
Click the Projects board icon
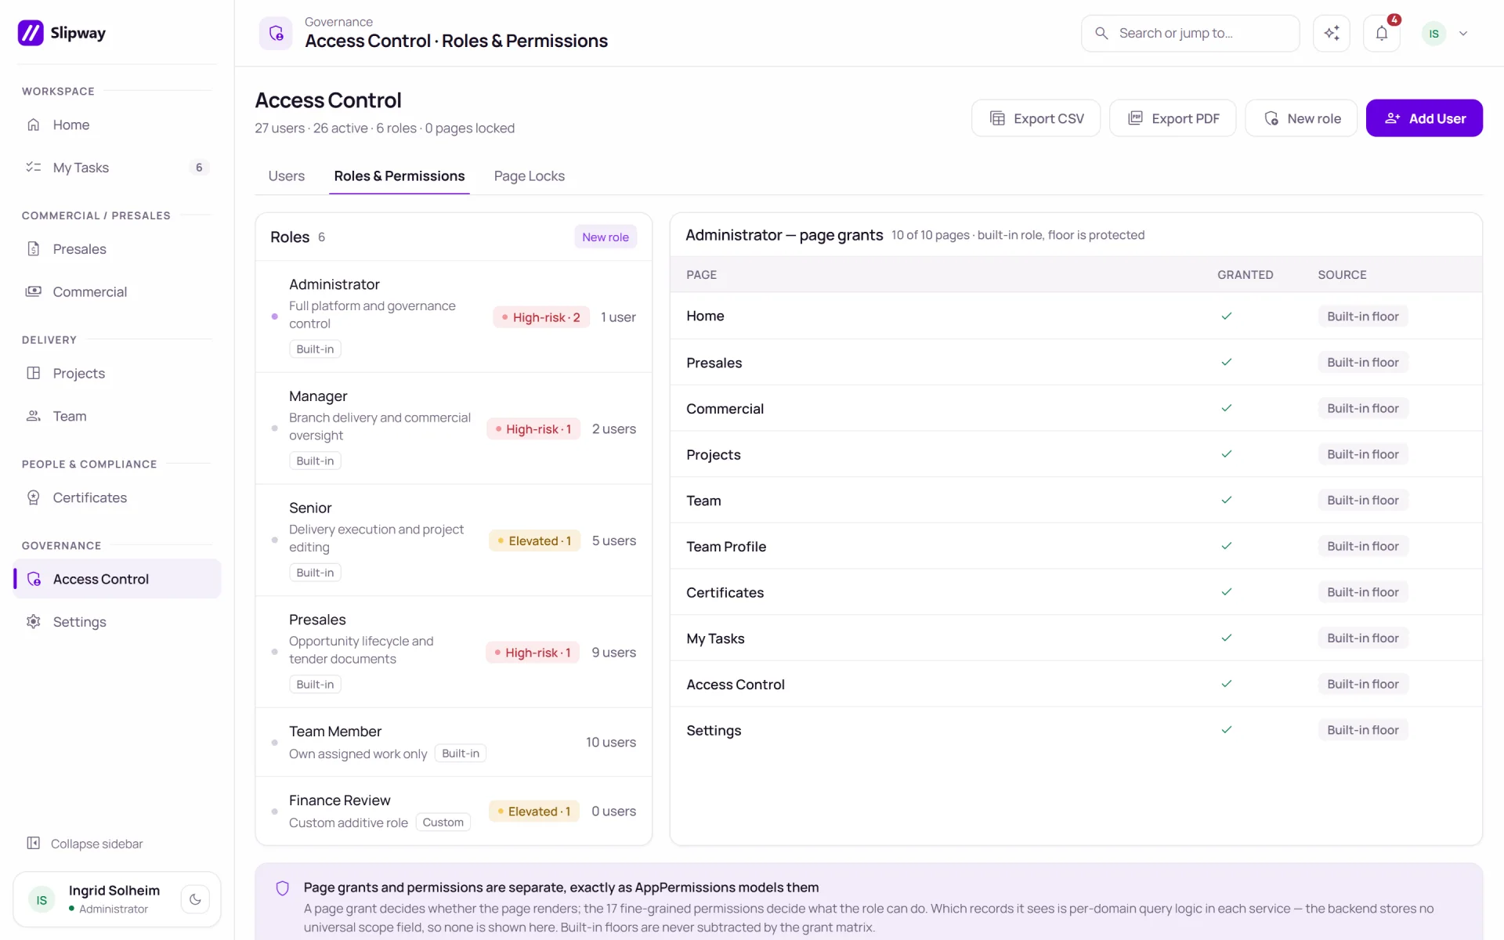(x=34, y=373)
